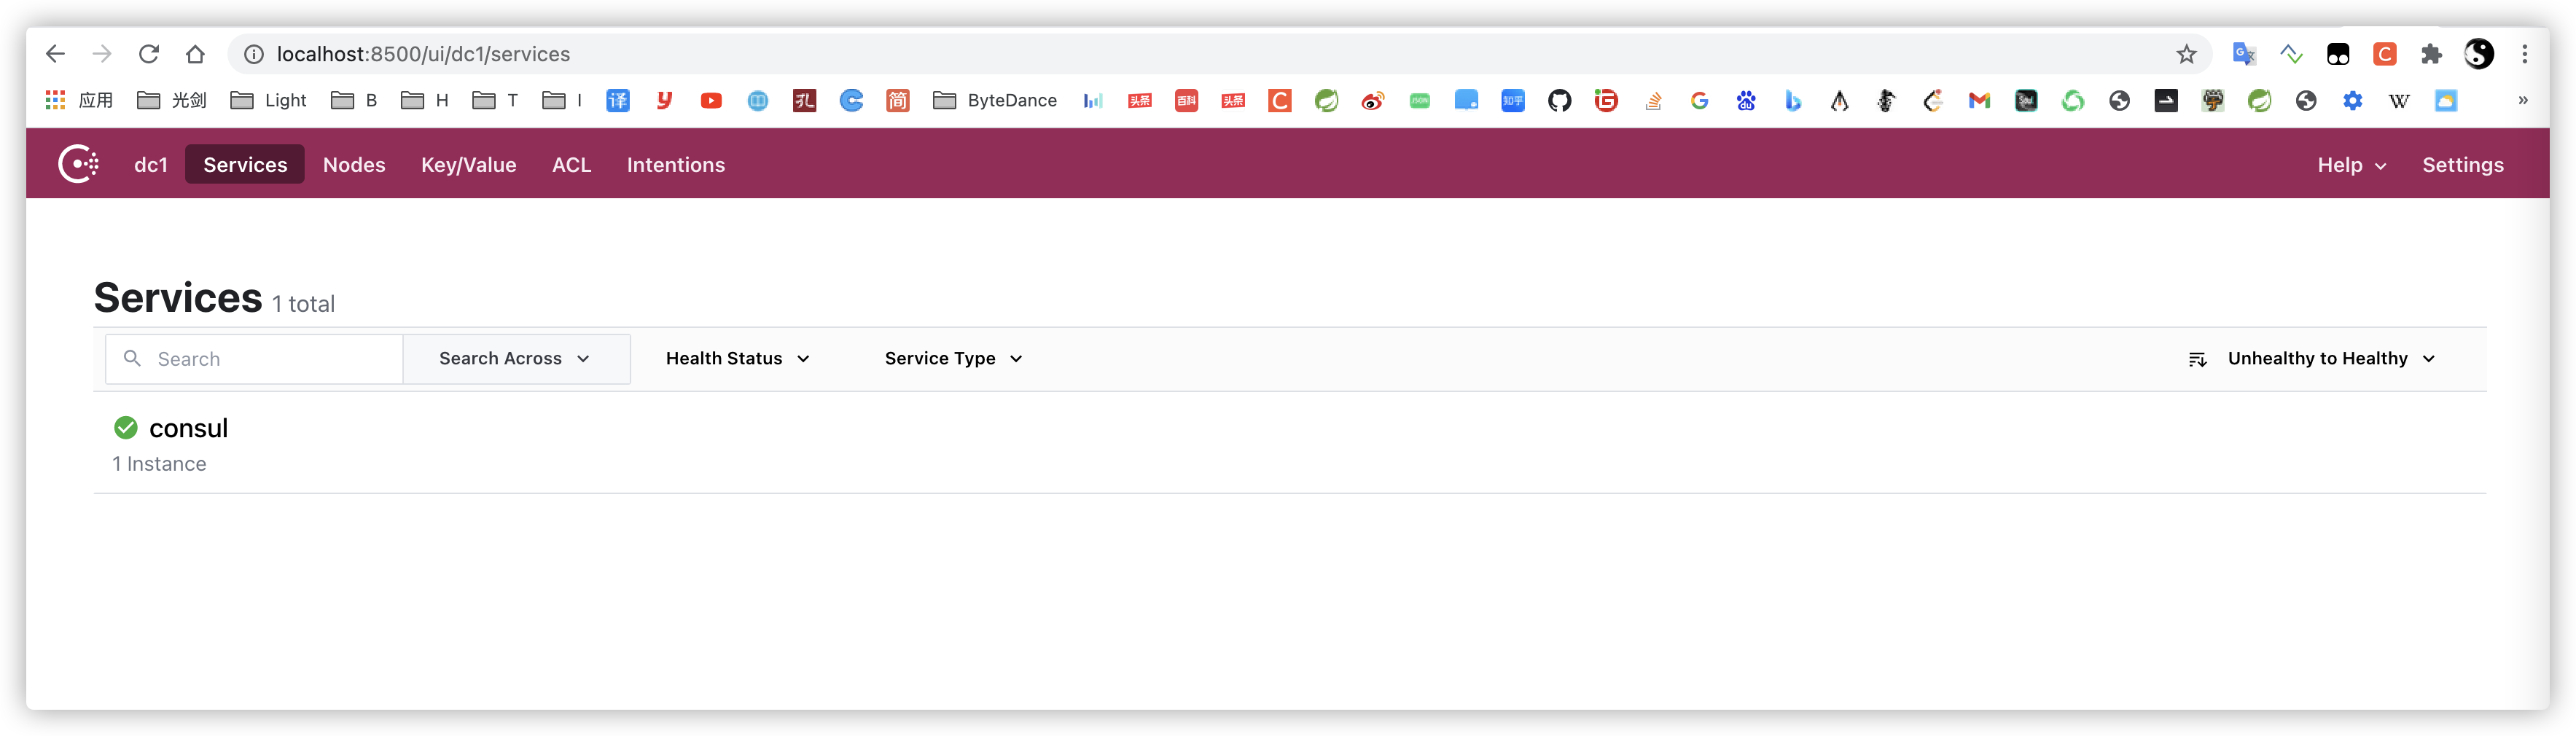Switch to the Nodes tab
2576x736 pixels.
pyautogui.click(x=354, y=165)
